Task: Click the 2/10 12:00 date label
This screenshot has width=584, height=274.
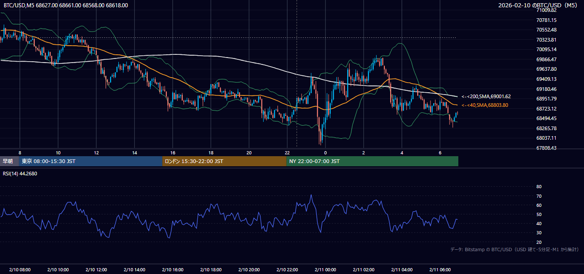Action: tap(96, 269)
